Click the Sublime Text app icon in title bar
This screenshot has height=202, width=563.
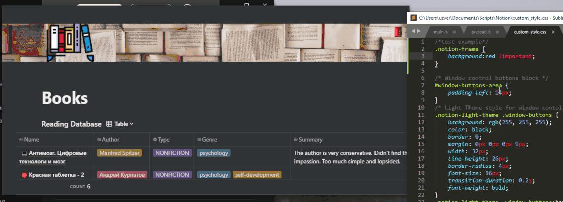pos(413,17)
